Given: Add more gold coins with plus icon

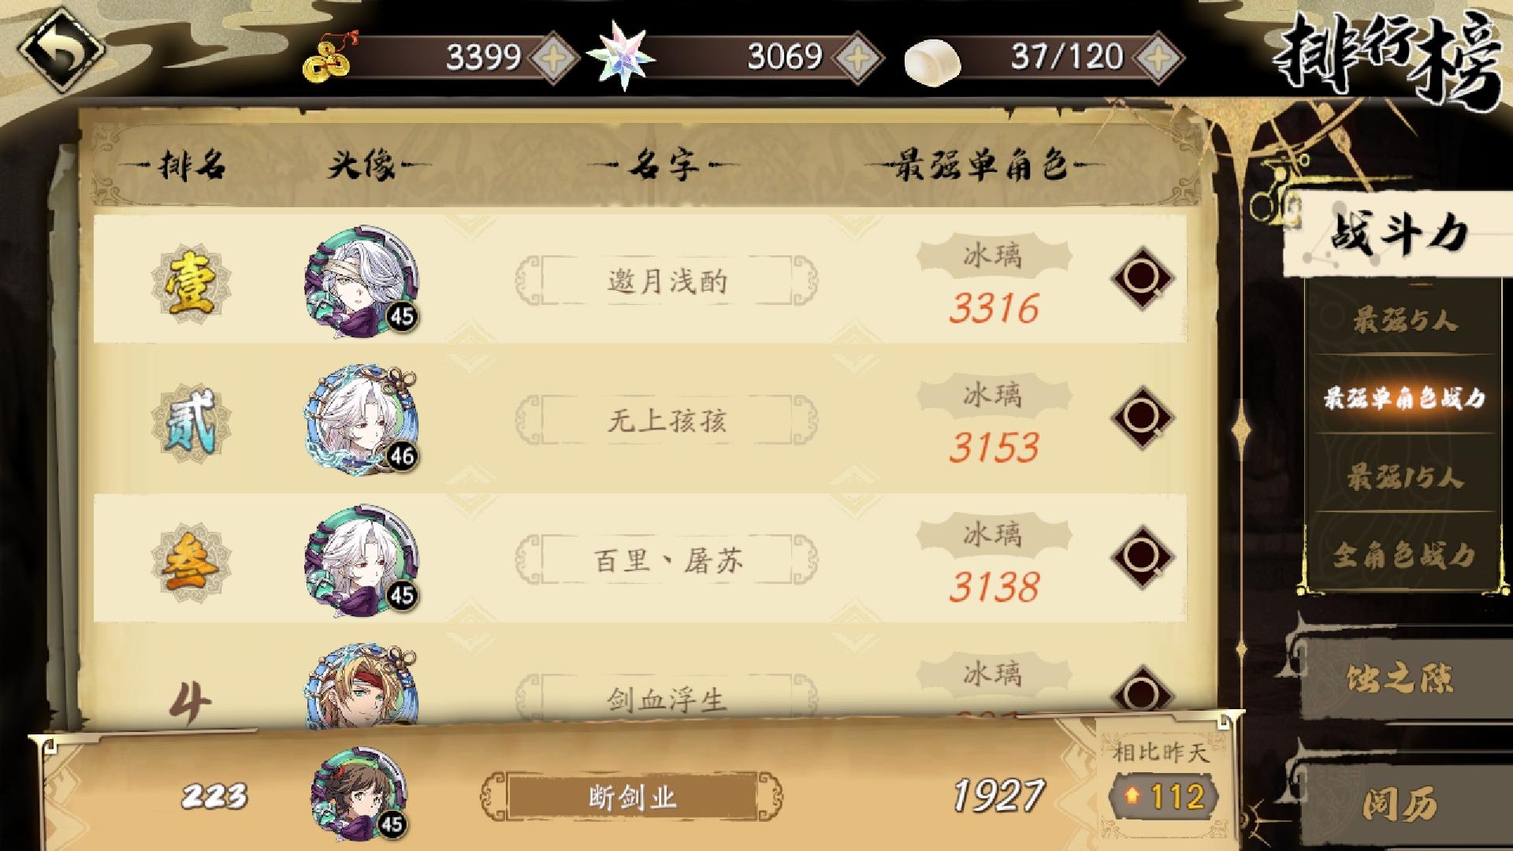Looking at the screenshot, I should coord(553,57).
